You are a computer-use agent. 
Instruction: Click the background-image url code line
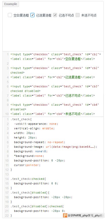(56, 147)
